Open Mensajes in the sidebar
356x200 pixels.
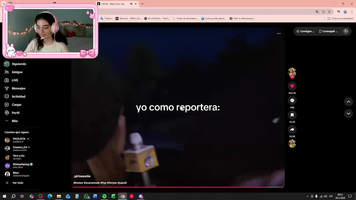coord(15,88)
